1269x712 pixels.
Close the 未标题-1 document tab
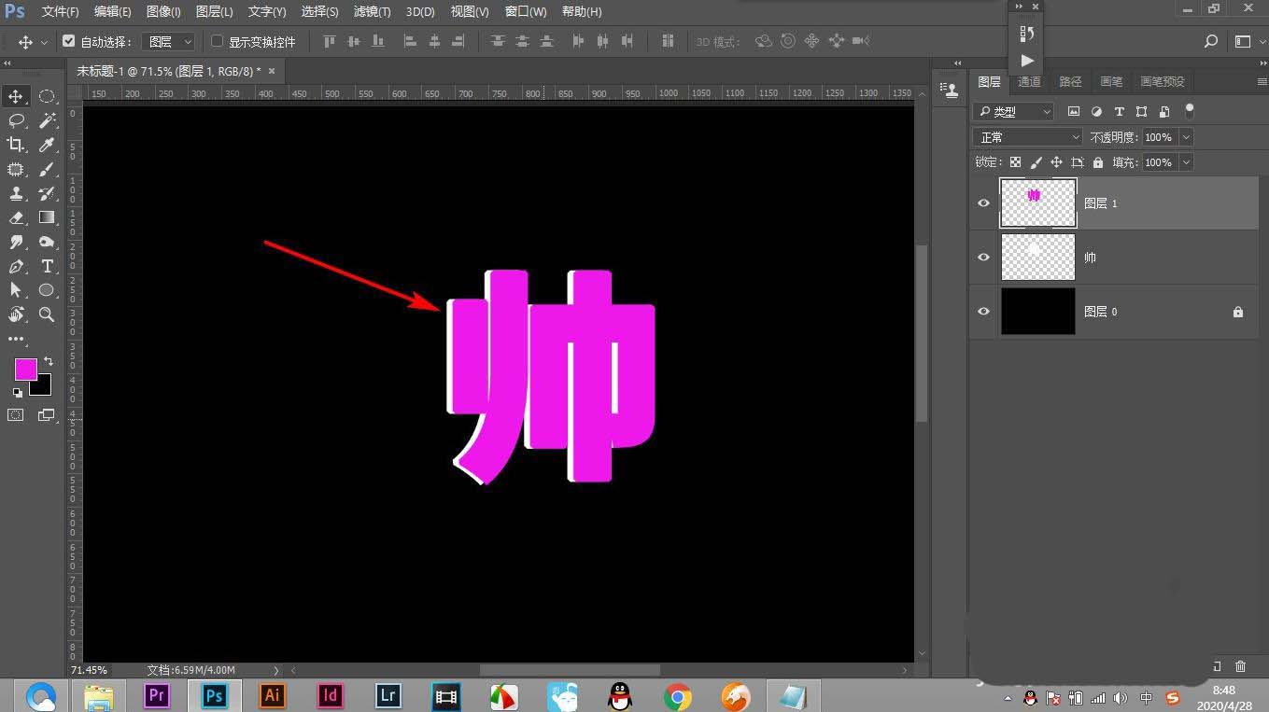pyautogui.click(x=272, y=71)
